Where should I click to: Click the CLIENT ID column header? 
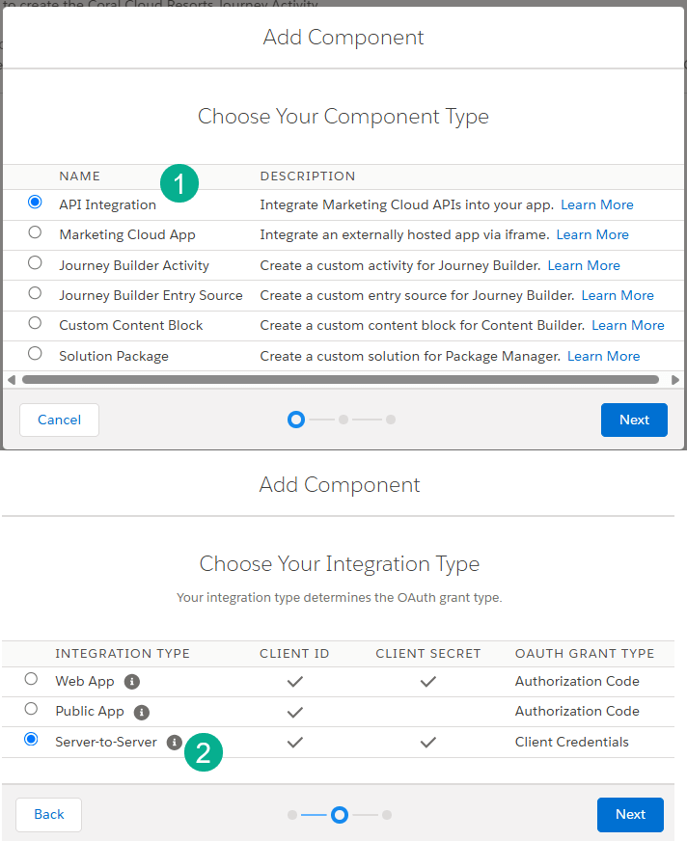pyautogui.click(x=294, y=653)
